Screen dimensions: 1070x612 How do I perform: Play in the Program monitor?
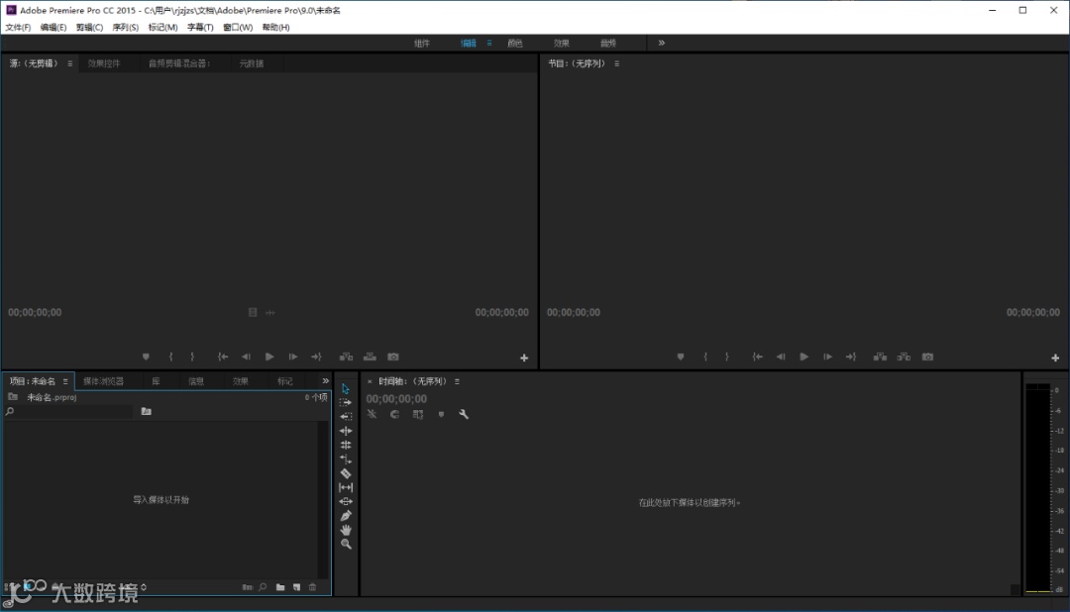click(x=803, y=357)
